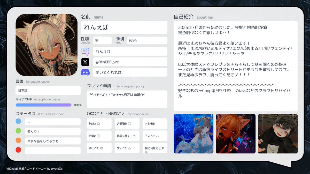This screenshot has height=174, width=310.
Task: Click the name field showing れんえば
Action: pyautogui.click(x=124, y=28)
